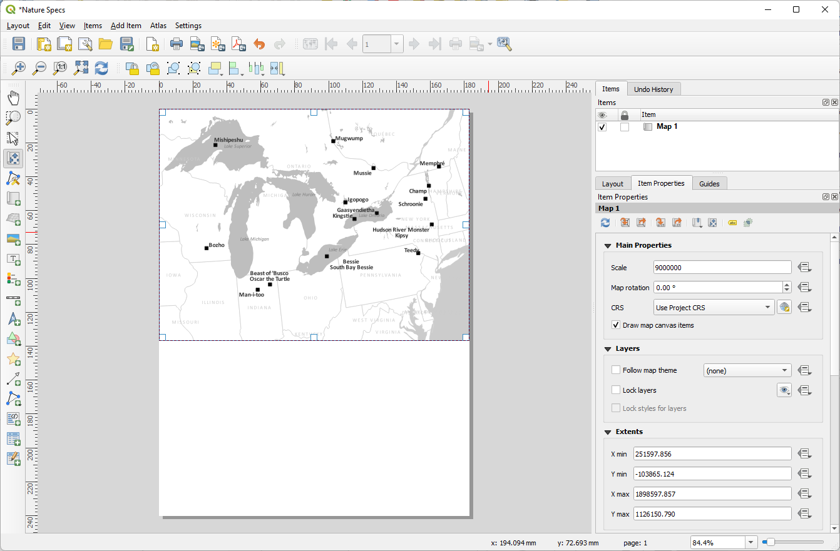Zoom to full layout extent

click(x=80, y=68)
